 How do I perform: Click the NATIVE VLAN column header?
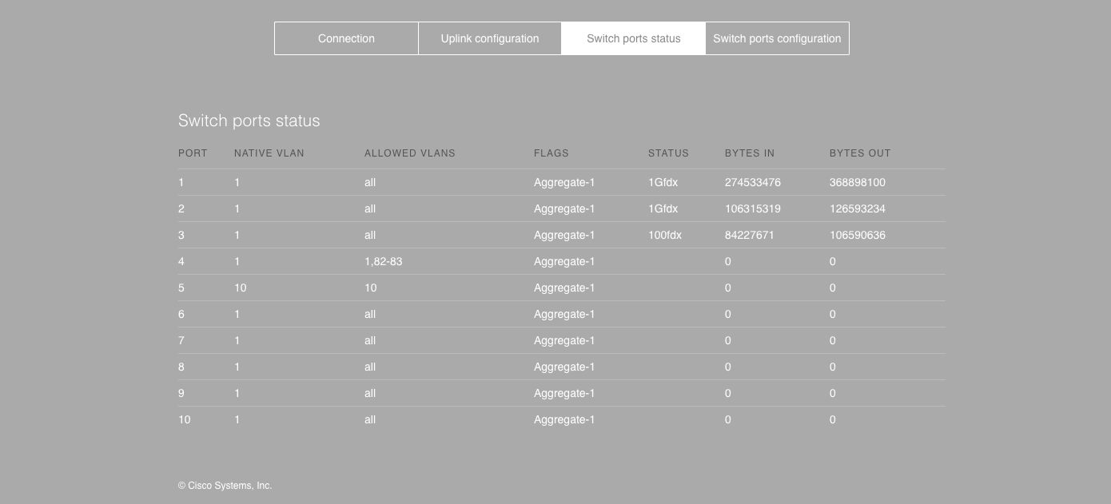pos(269,153)
